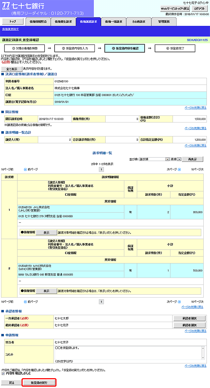Screen dimensions: 210x388
Task: Check the 内容を確認しました checkbox
Action: point(3,373)
